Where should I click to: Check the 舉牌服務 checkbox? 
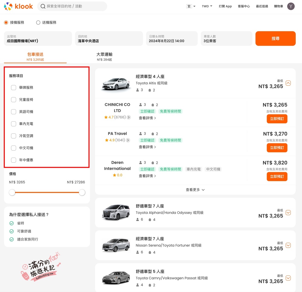[14, 87]
